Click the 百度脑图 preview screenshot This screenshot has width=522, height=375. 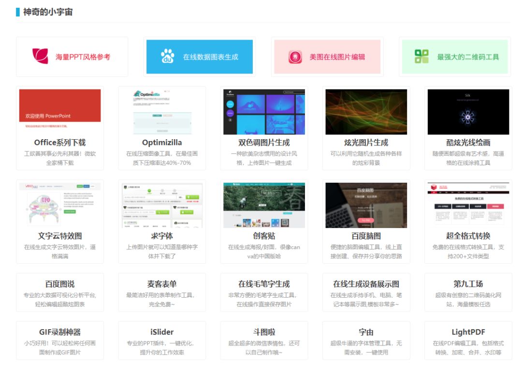(366, 206)
